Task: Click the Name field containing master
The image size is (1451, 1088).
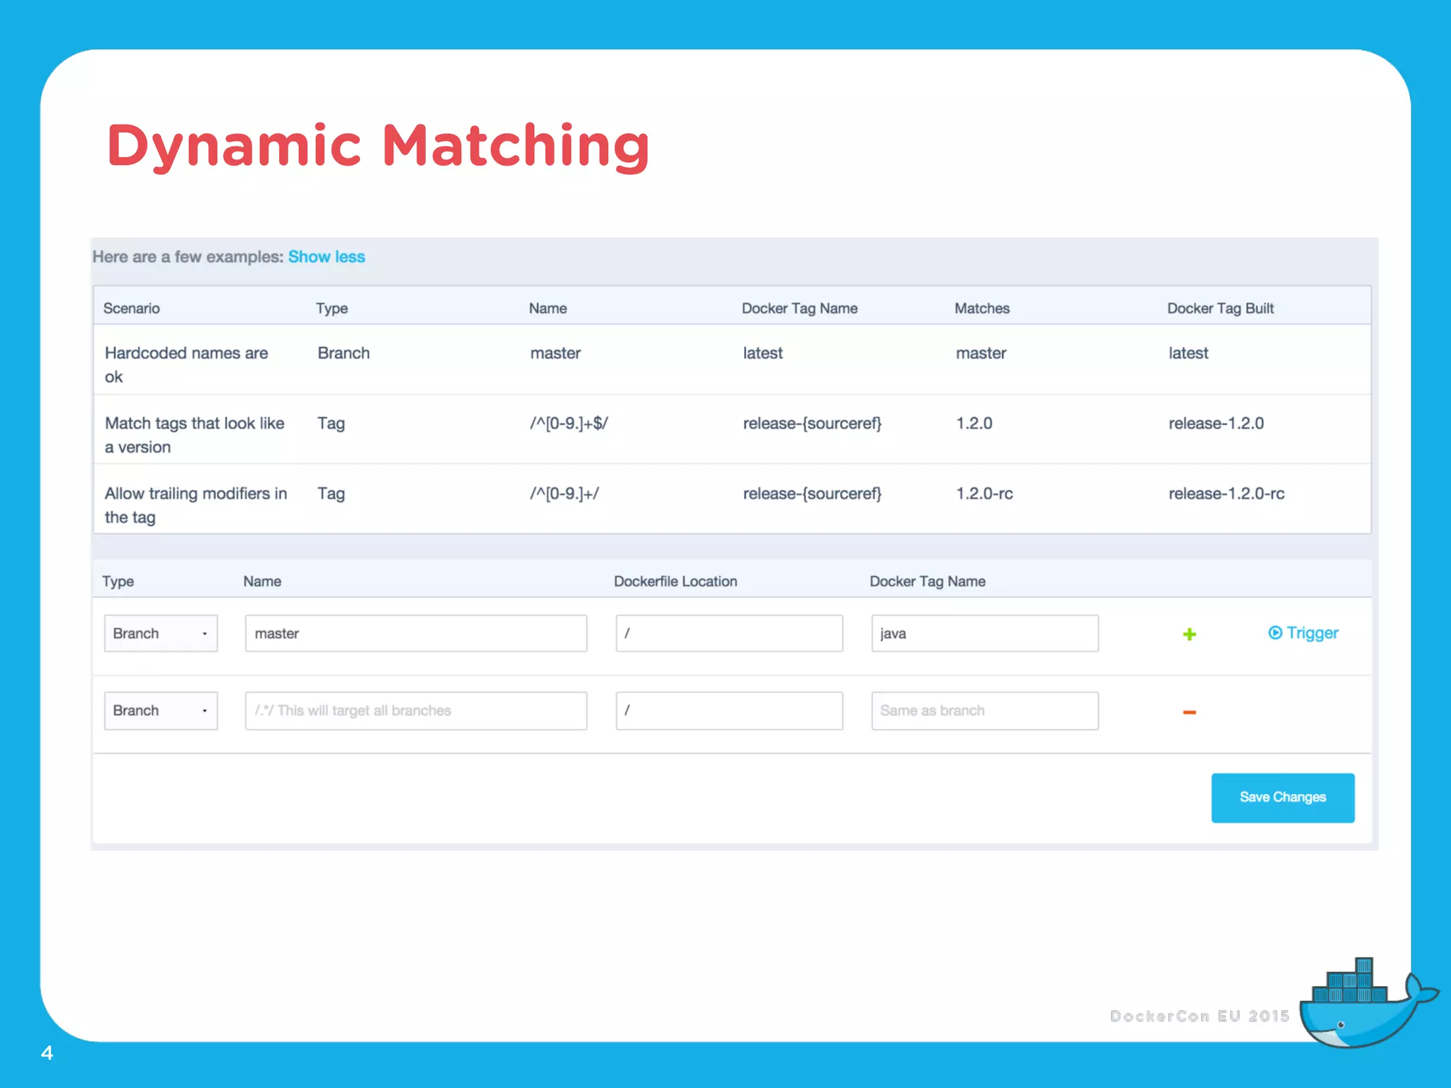Action: (x=415, y=633)
